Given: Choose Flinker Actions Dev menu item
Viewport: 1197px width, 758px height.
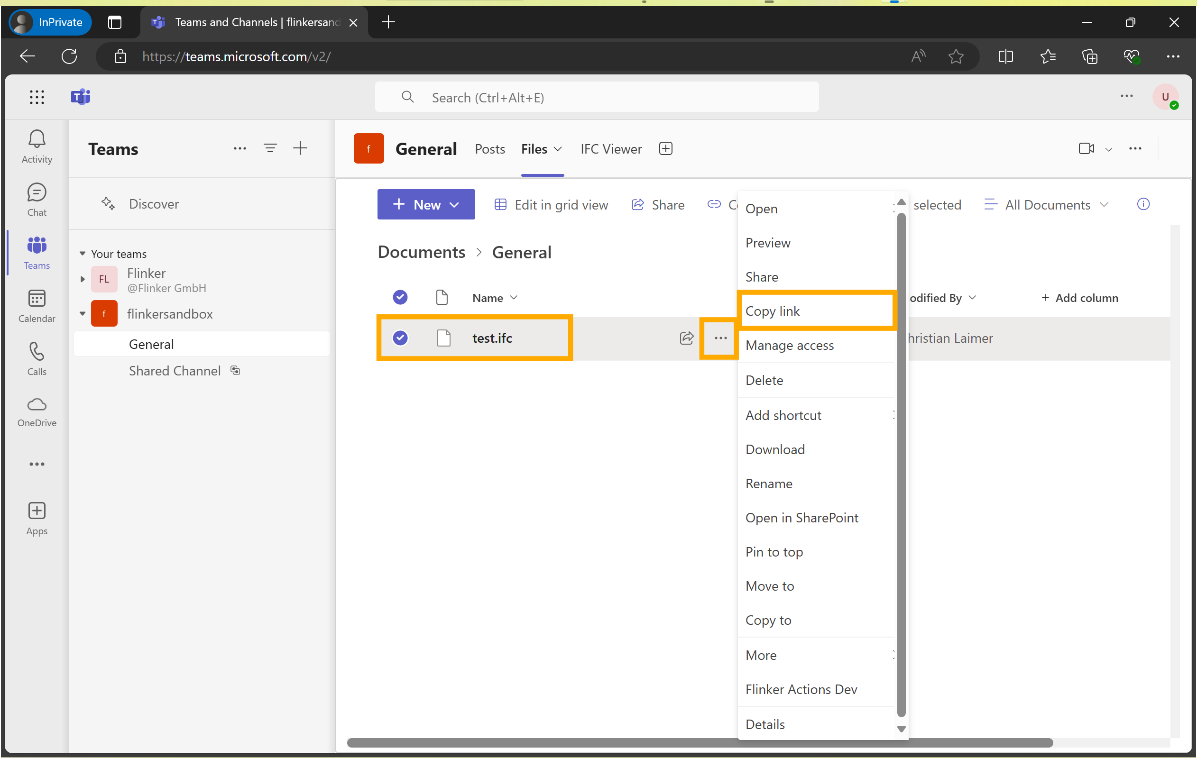Looking at the screenshot, I should click(x=816, y=689).
